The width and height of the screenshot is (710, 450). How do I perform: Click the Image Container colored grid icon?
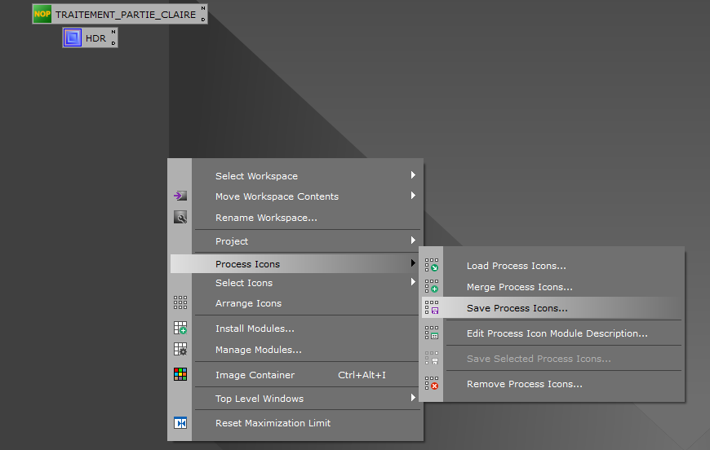point(180,374)
